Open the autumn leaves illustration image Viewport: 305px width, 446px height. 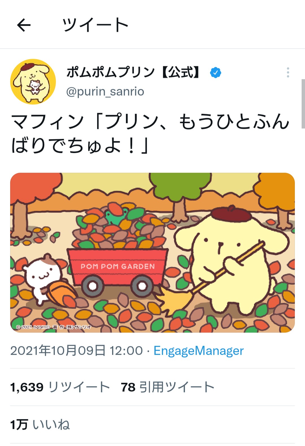tap(152, 253)
